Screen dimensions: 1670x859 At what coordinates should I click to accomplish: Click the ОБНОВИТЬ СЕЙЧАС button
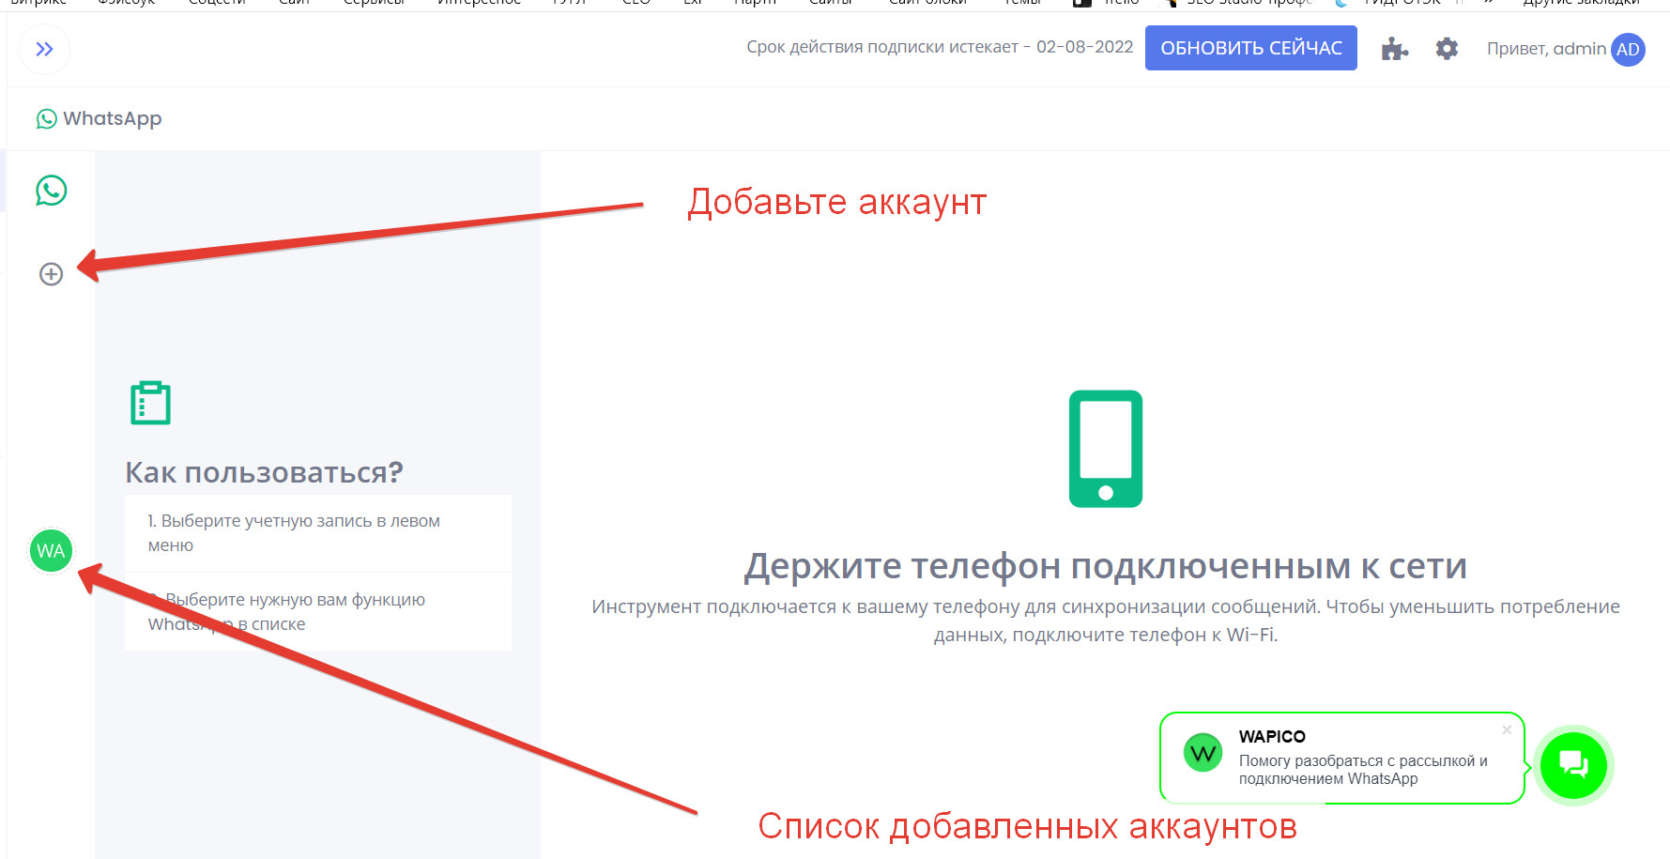[x=1250, y=48]
